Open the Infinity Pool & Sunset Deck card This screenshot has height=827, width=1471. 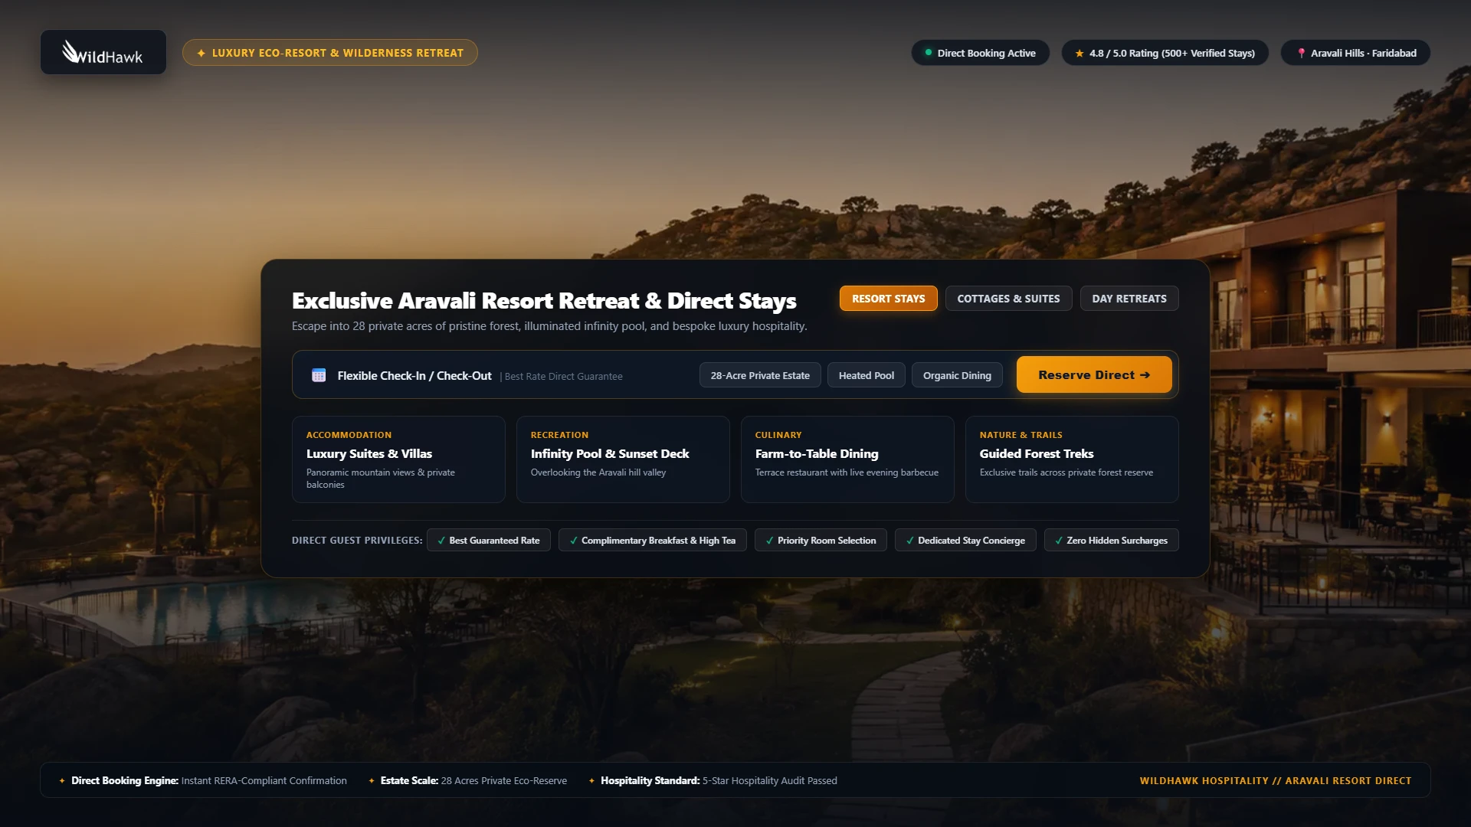click(623, 459)
